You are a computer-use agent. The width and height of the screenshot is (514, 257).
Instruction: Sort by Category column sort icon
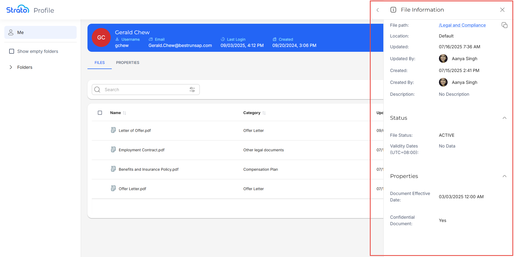pyautogui.click(x=264, y=113)
